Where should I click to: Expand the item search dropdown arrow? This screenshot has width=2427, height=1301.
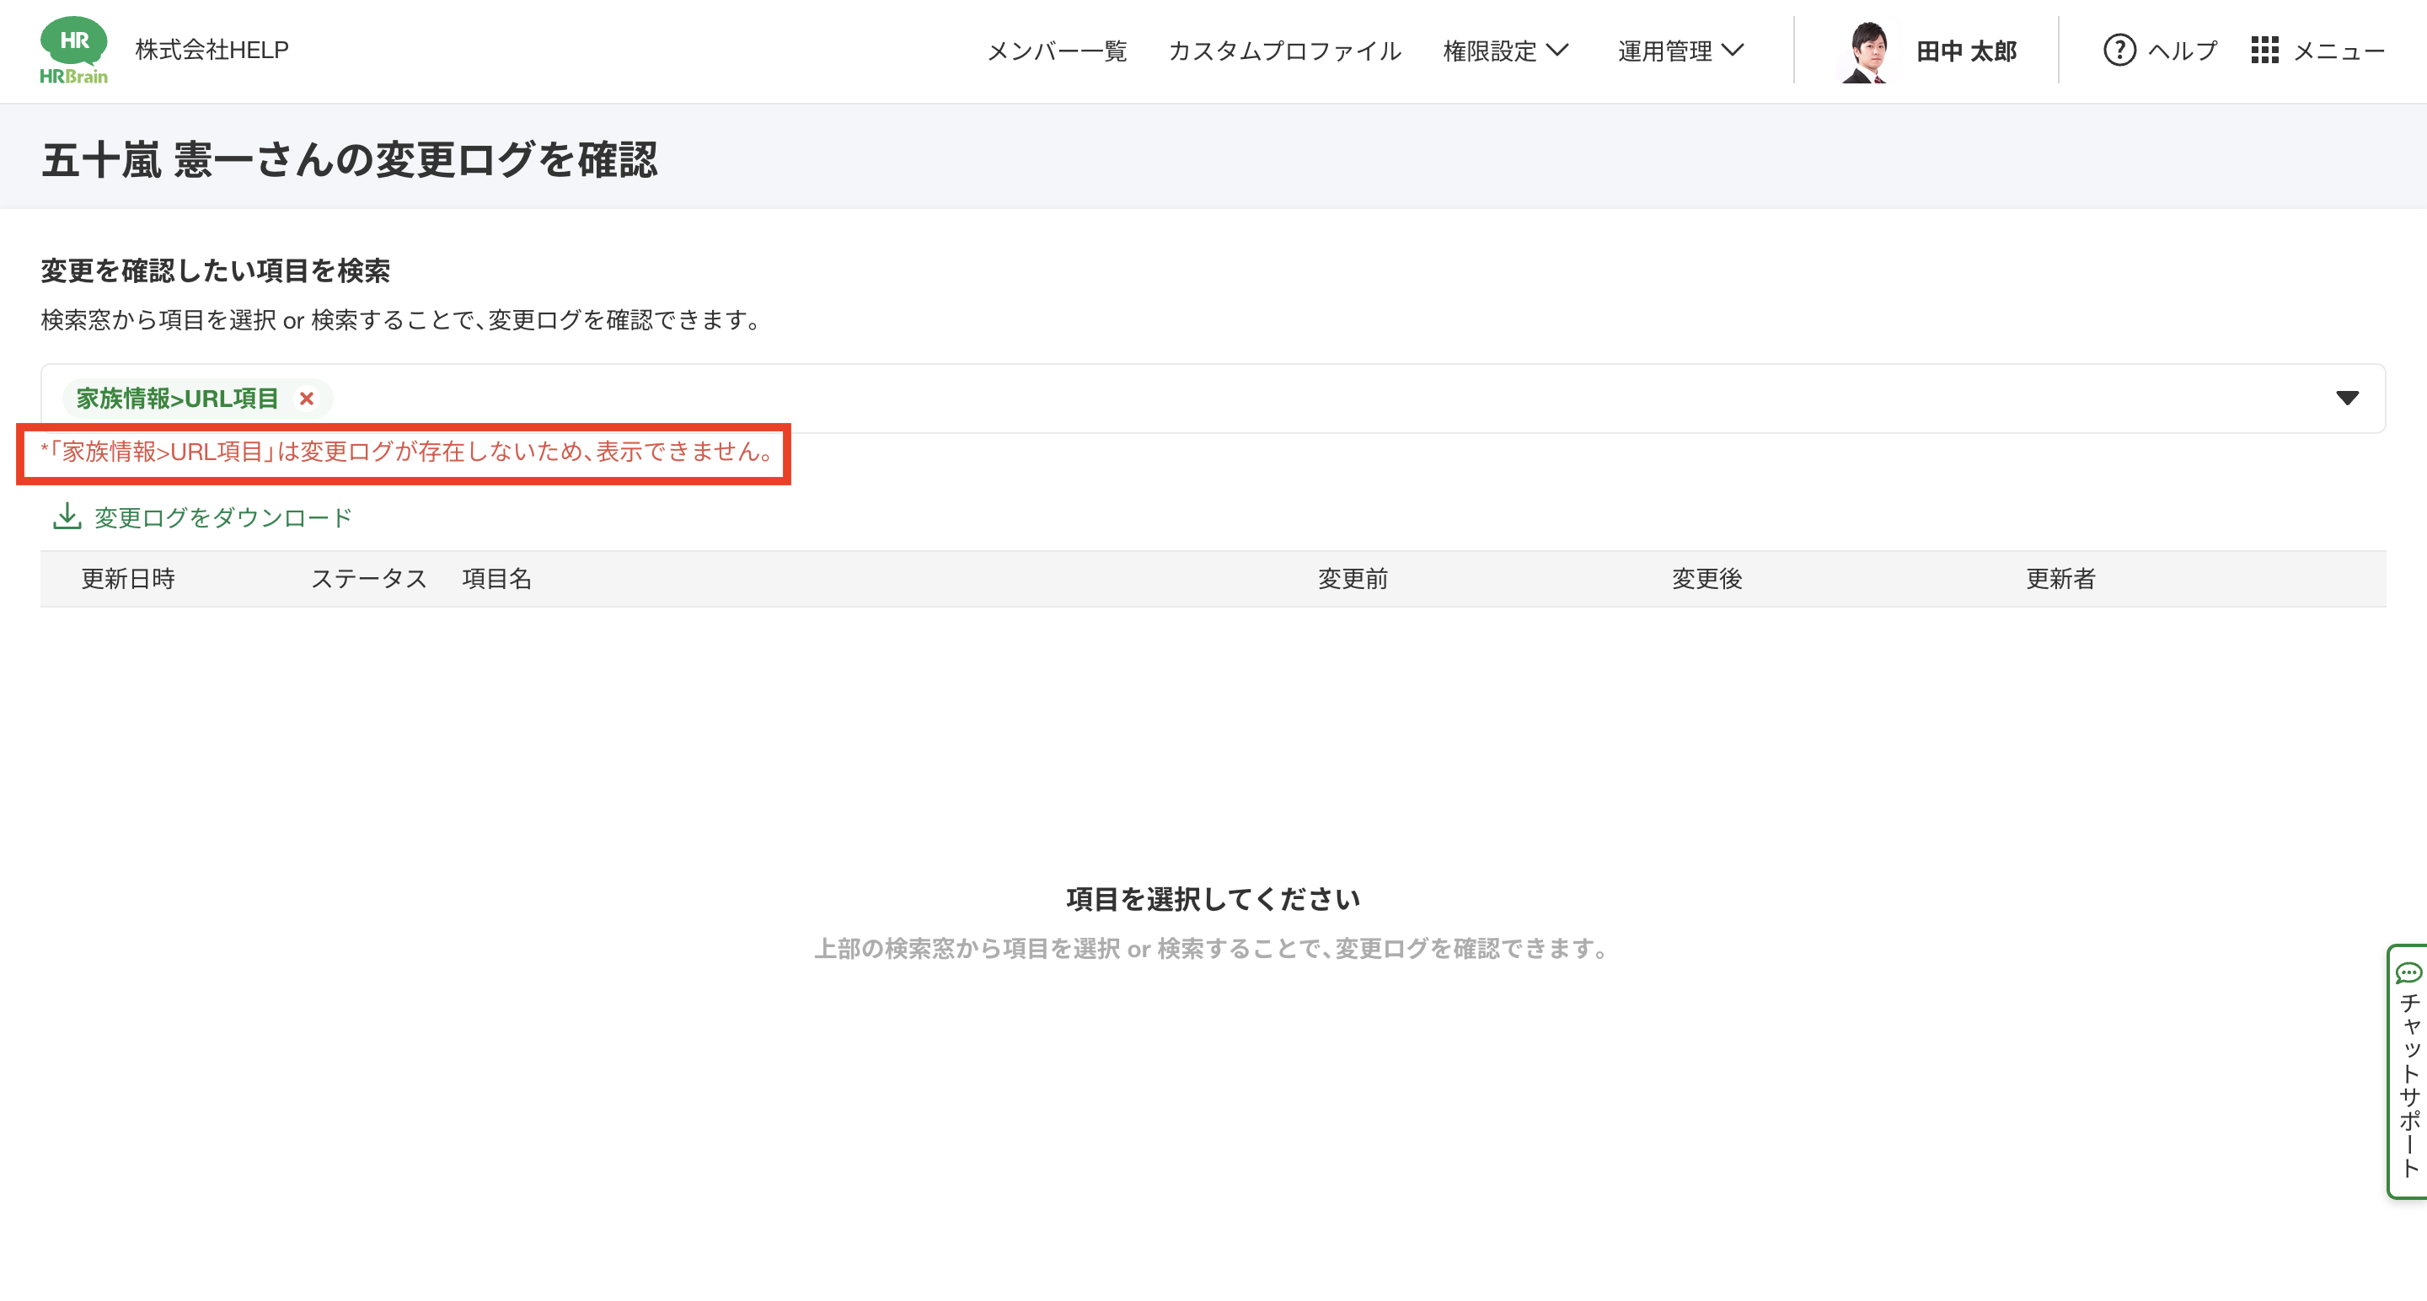click(x=2347, y=399)
